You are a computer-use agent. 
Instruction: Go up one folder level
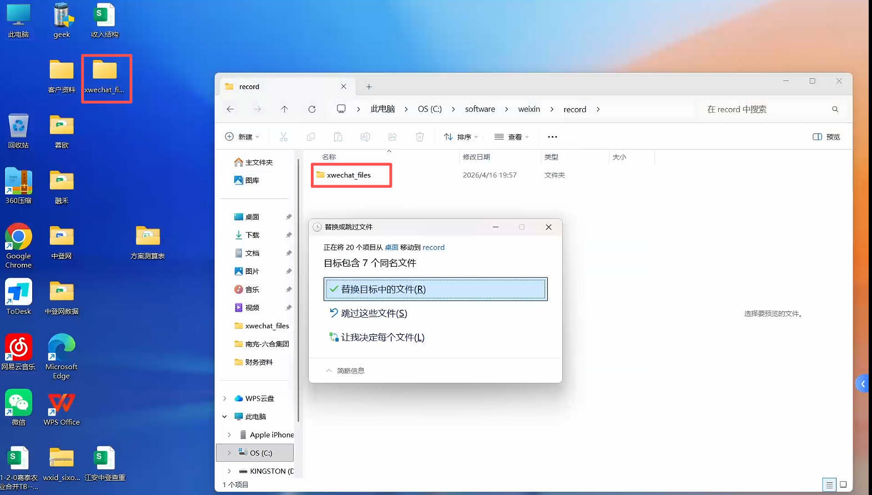tap(284, 109)
